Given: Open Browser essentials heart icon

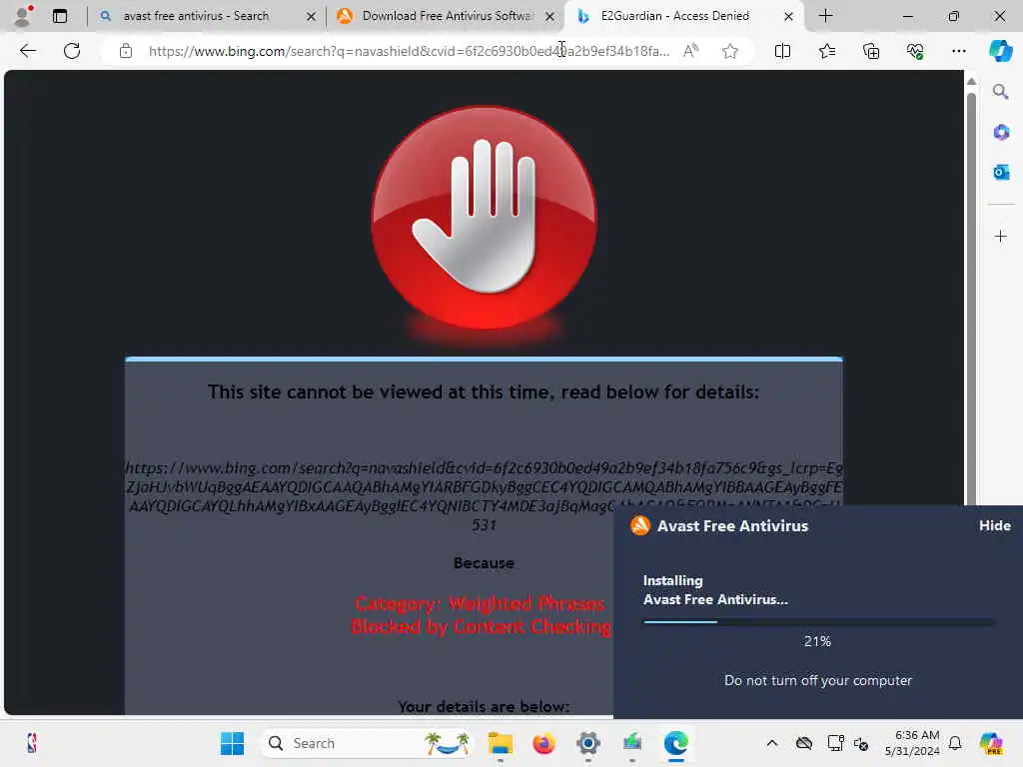Looking at the screenshot, I should click(915, 51).
